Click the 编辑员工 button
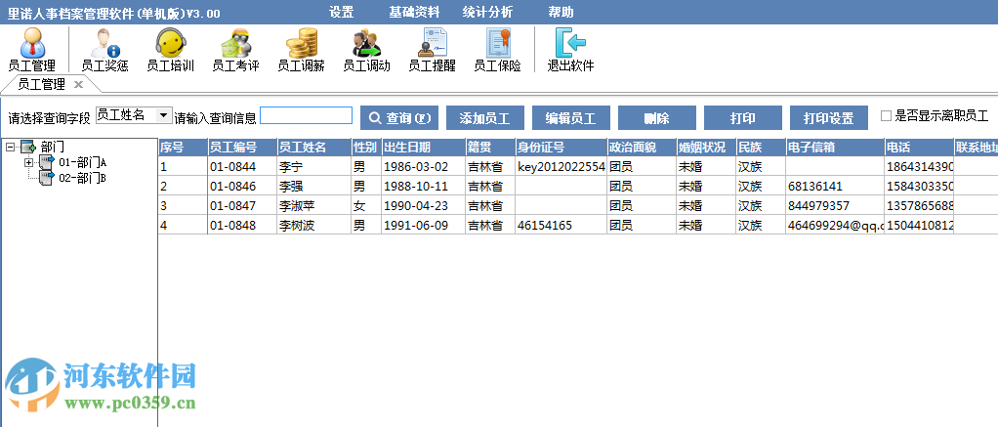The height and width of the screenshot is (427, 998). tap(571, 118)
